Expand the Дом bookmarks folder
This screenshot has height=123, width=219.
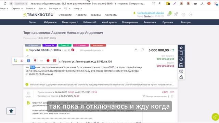(x=42, y=9)
